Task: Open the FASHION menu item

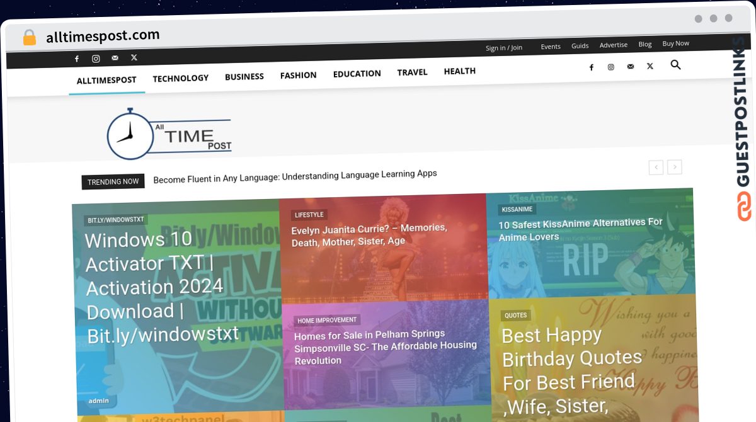Action: tap(299, 75)
